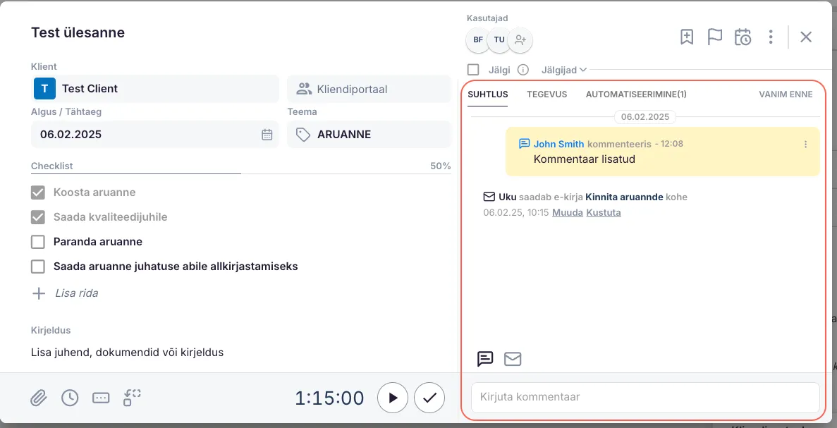Click the bookmark add icon
This screenshot has height=428, width=837.
coord(687,37)
